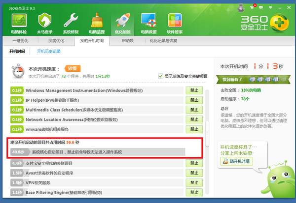296x203 pixels.
Task: Select the 系统核心启动项目 40.6秒 row
Action: 98,152
